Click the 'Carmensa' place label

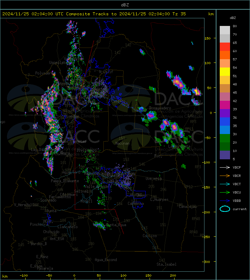(136, 204)
